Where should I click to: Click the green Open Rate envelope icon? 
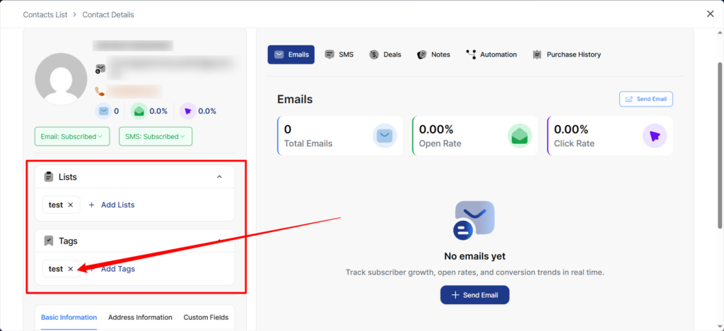[x=520, y=136]
